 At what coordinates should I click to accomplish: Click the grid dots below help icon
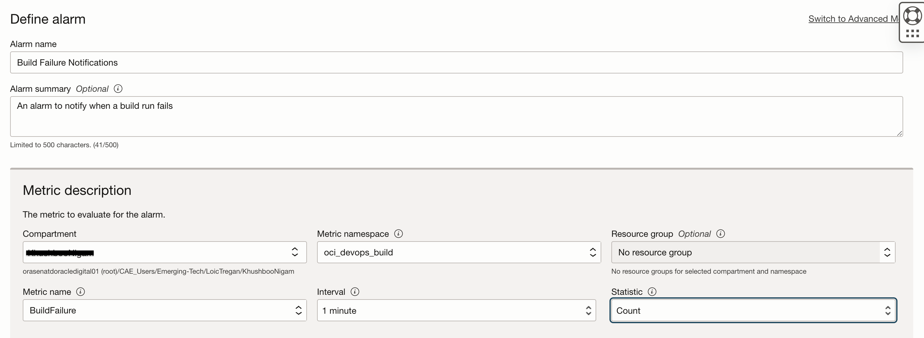click(912, 34)
